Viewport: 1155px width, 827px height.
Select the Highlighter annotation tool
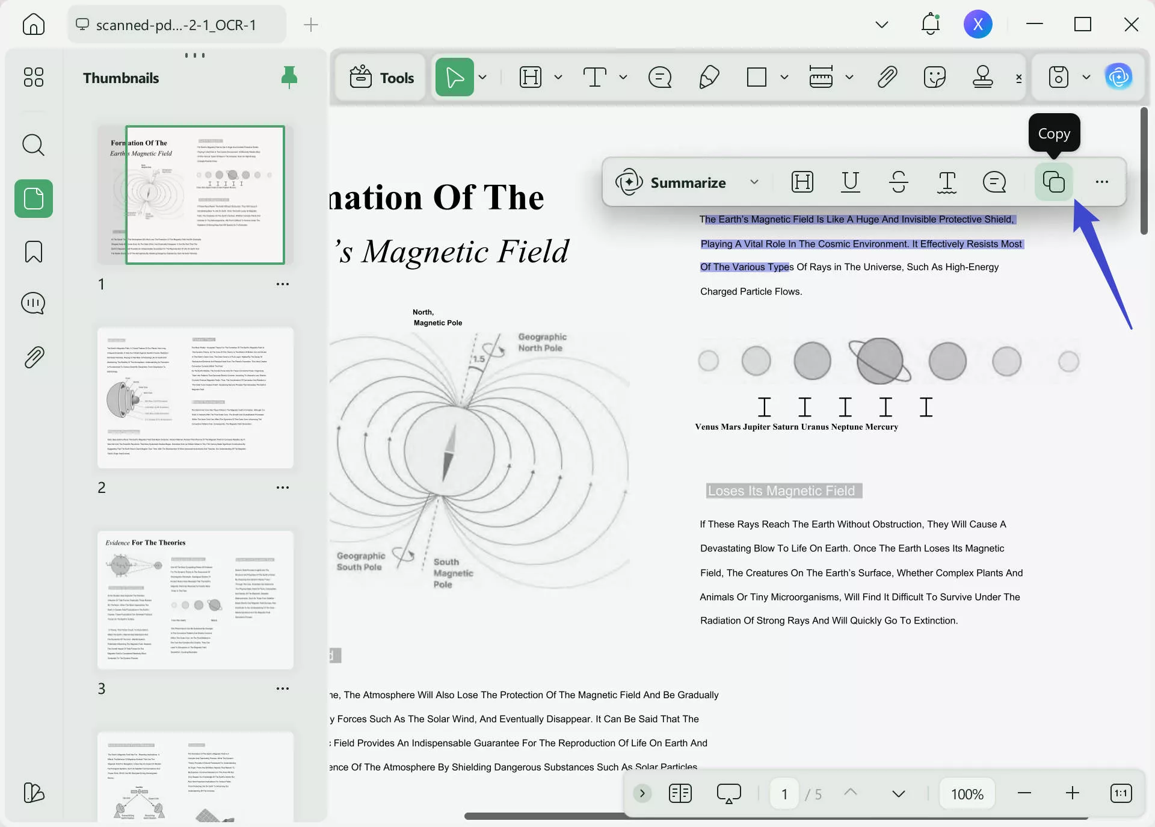coord(709,77)
